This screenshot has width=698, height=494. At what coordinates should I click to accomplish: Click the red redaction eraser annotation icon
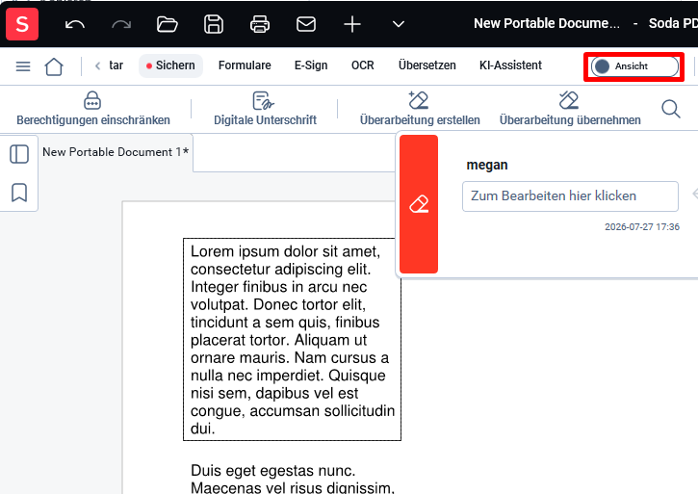click(x=419, y=204)
